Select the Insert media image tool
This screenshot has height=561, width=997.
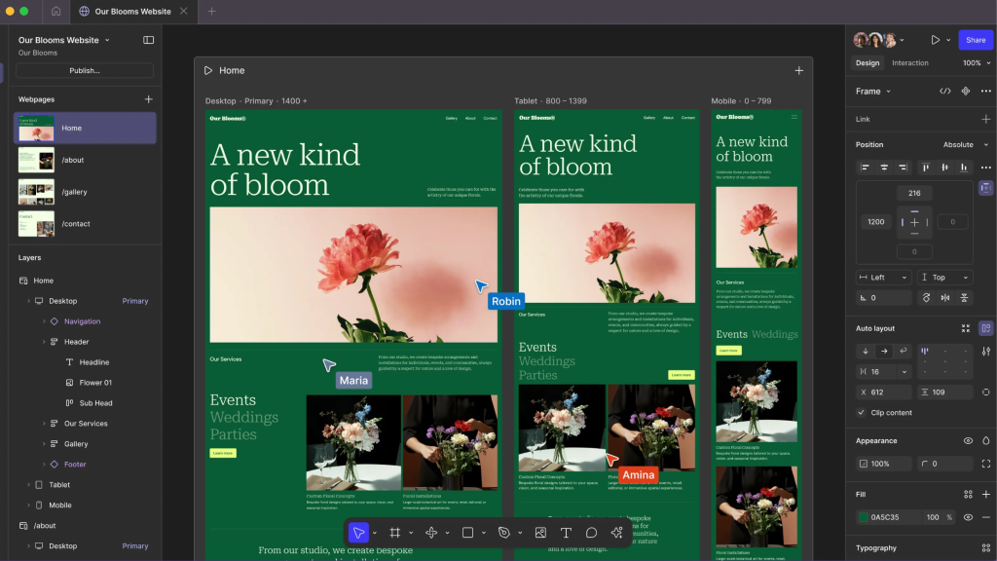click(539, 533)
